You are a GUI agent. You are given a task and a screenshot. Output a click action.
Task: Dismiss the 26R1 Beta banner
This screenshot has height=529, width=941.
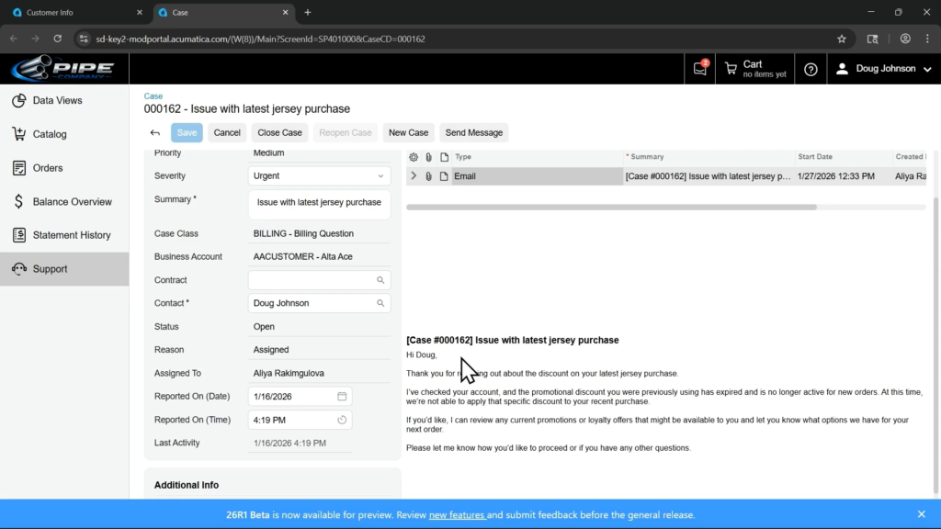point(921,514)
